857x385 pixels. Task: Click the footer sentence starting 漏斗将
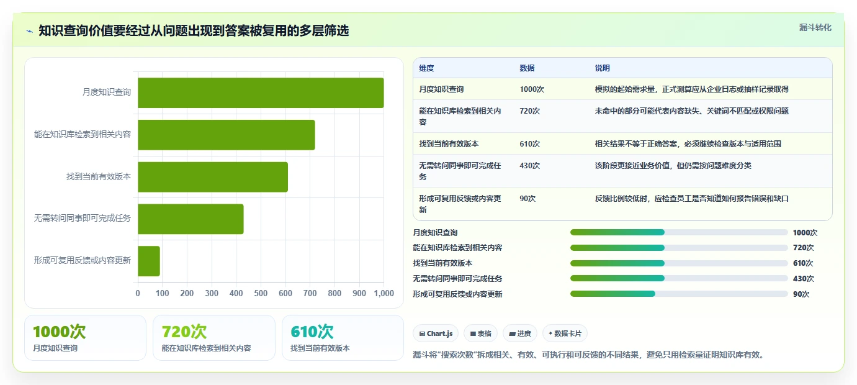point(590,355)
